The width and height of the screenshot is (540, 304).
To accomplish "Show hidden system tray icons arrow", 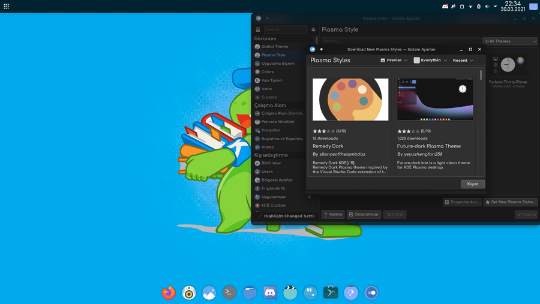I will pyautogui.click(x=496, y=7).
